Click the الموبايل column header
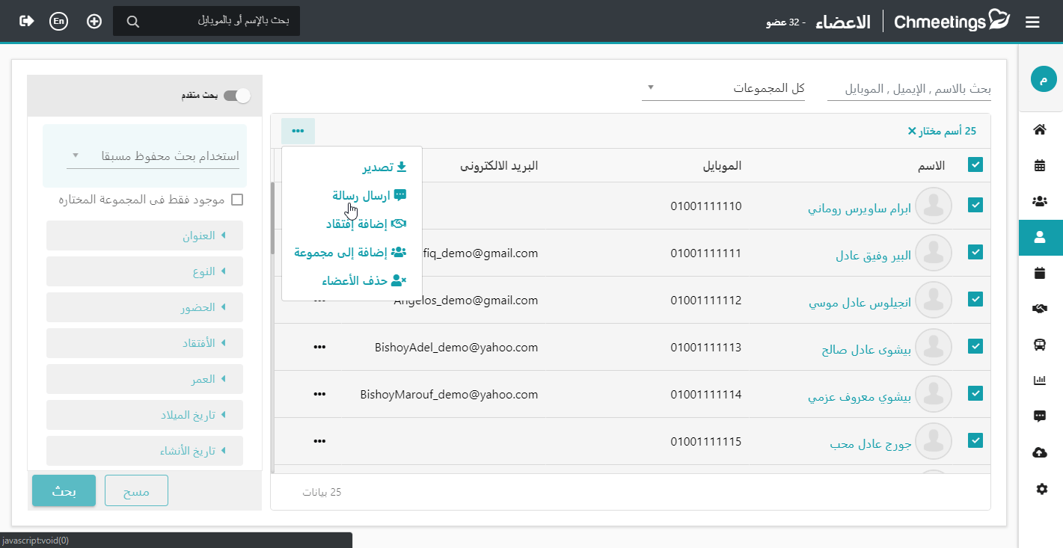Screen dimensions: 1063x548 721,165
